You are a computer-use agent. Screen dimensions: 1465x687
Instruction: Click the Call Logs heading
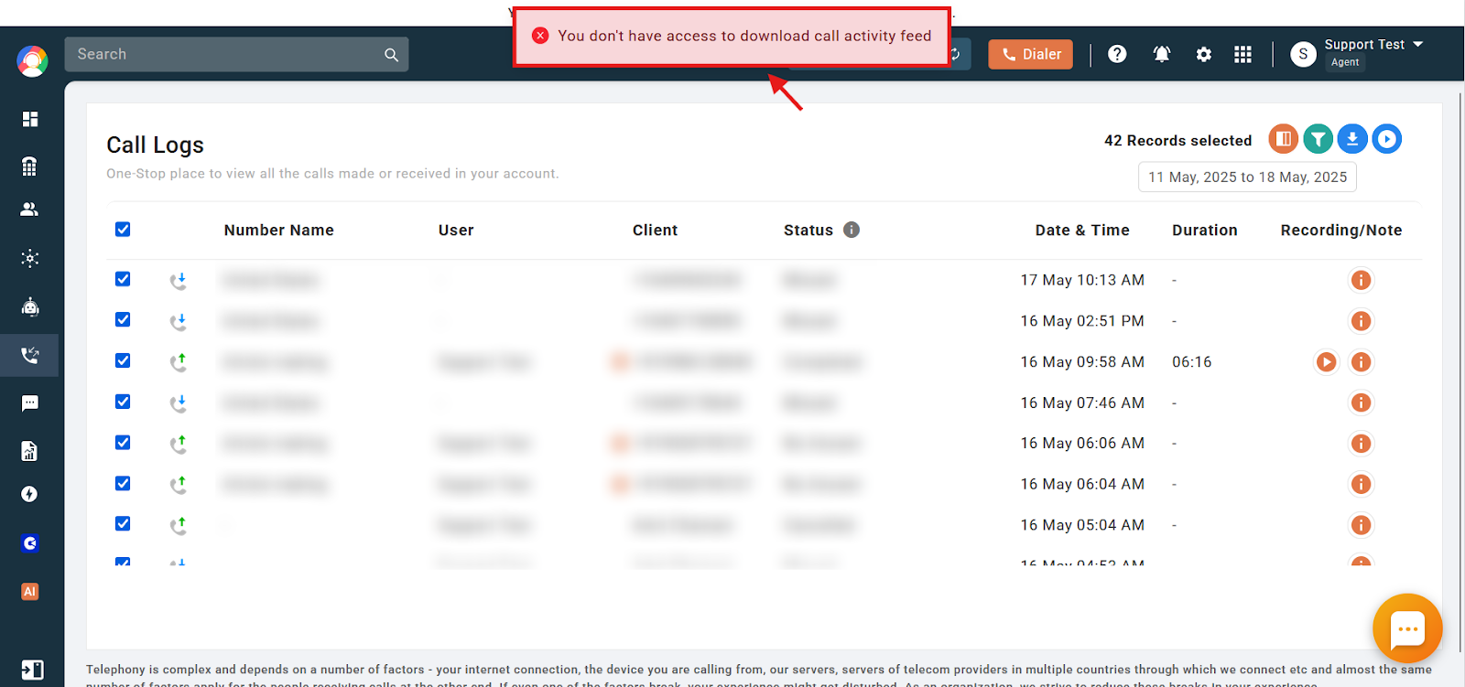tap(155, 145)
